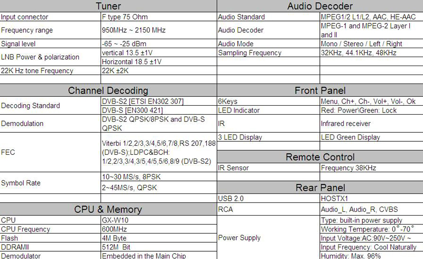Select the CPU & Memory header cell
This screenshot has width=423, height=259.
108,209
